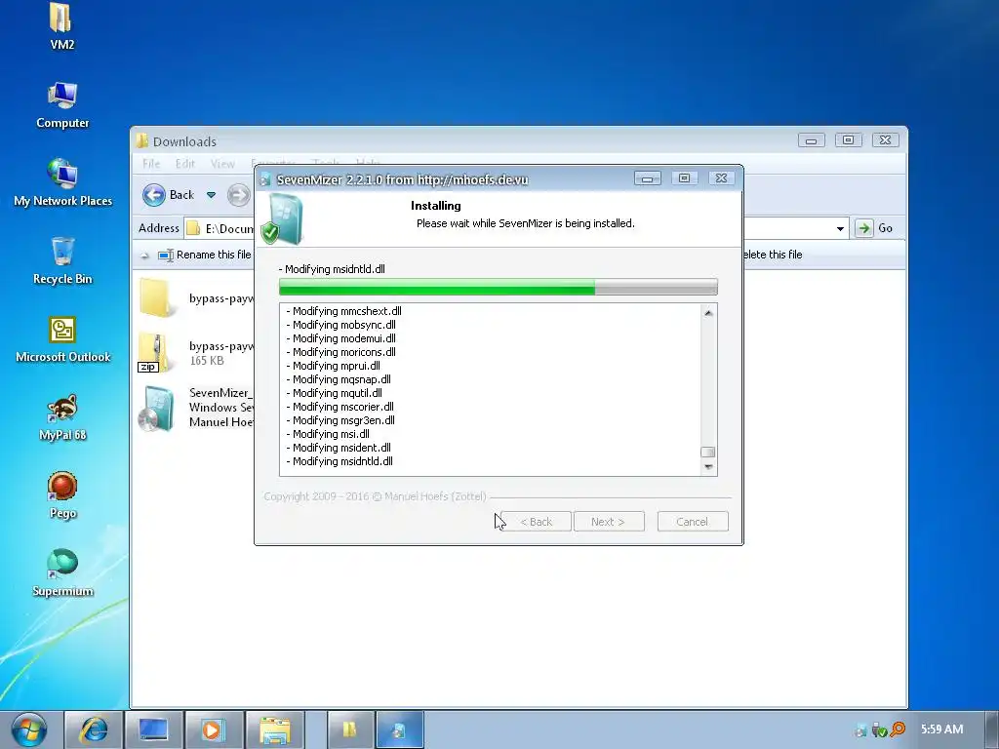Open the Computer desktop icon
999x749 pixels.
tap(61, 105)
